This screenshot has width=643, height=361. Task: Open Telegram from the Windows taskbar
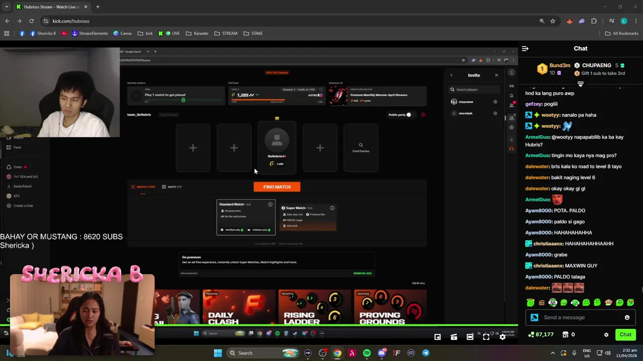click(x=425, y=353)
